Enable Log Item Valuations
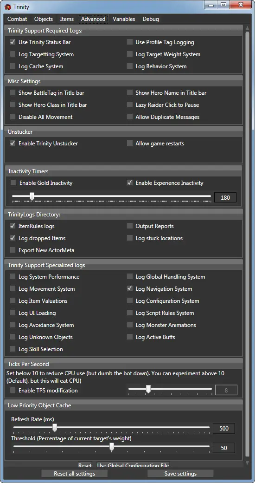Viewport: 255px width, 483px height. [x=13, y=300]
